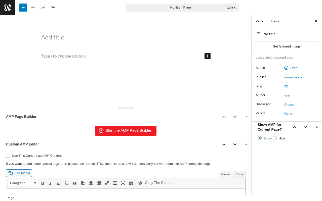Viewport: 322px width, 201px height.
Task: Align text right
Action: [x=99, y=183]
